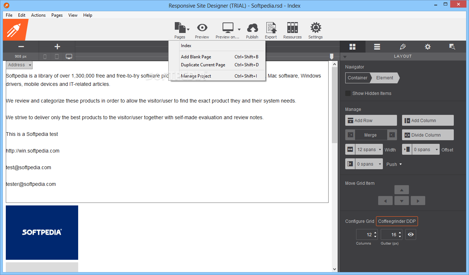Viewport: 469px width, 275px height.
Task: Open the Pages toolbar icon
Action: [x=179, y=28]
